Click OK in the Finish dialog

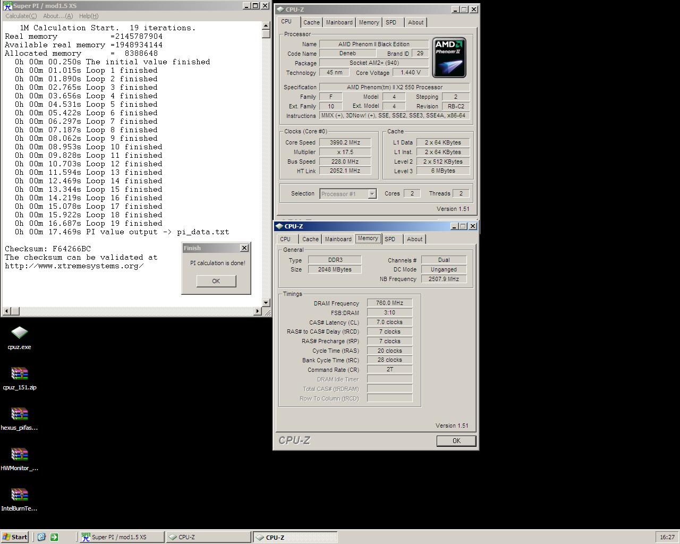[216, 281]
